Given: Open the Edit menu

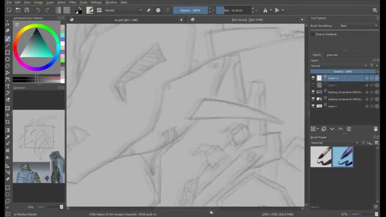Looking at the screenshot, I should (17, 2).
